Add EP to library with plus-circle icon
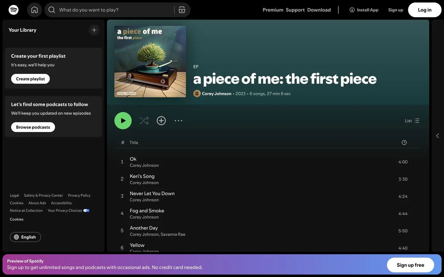Screen dimensions: 444x277 [x=161, y=121]
